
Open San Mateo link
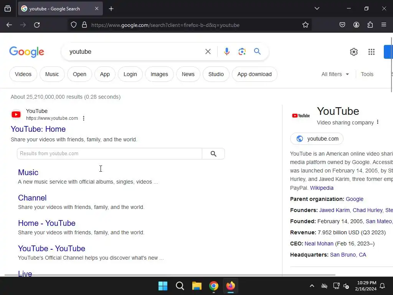click(379, 221)
